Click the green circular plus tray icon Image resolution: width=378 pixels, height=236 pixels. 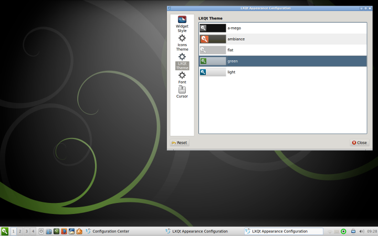pyautogui.click(x=343, y=231)
